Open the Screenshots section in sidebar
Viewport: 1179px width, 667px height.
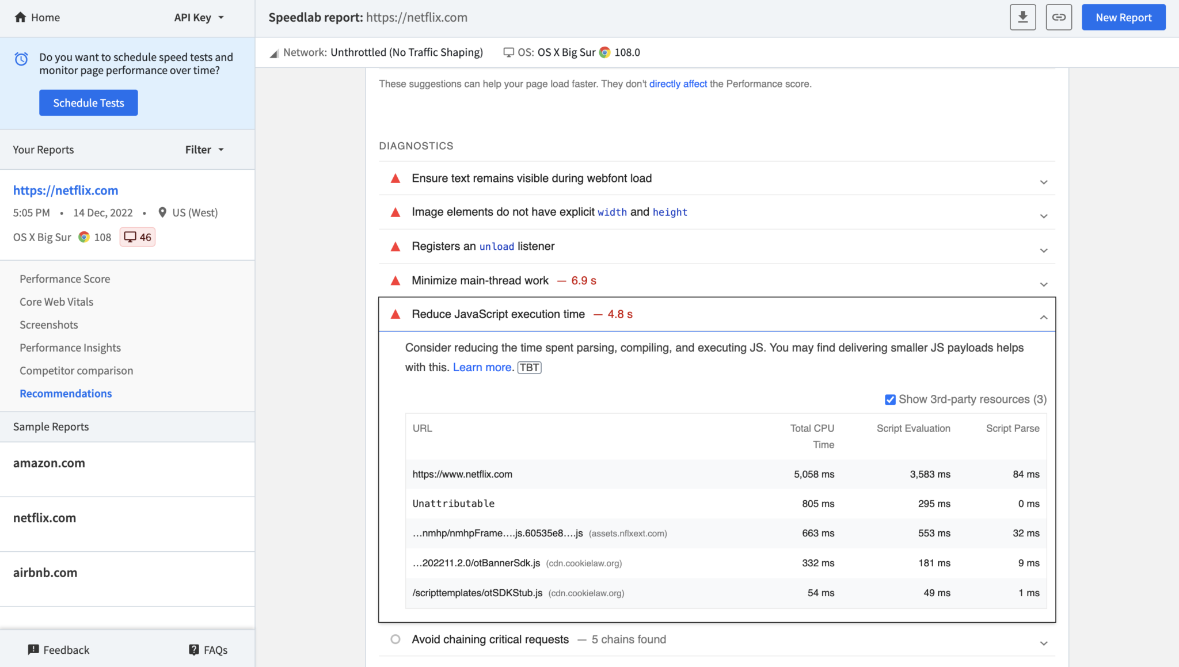[x=48, y=325]
